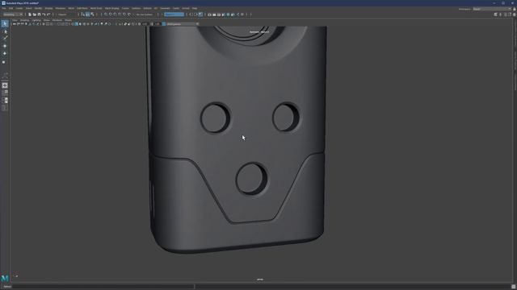The height and width of the screenshot is (290, 517).
Task: Open the Mesh Tools menu
Action: [96, 8]
